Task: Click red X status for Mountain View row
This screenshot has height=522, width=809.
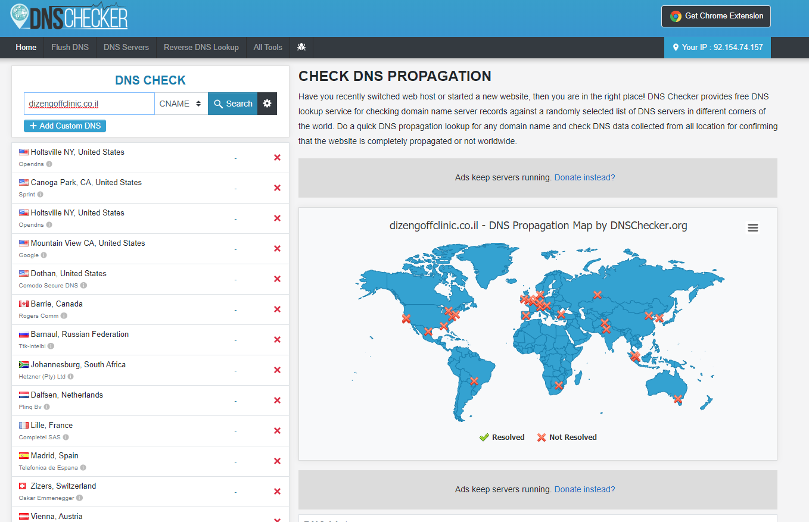Action: [x=277, y=249]
